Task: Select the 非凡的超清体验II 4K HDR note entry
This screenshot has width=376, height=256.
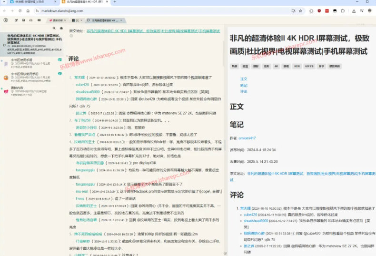Action: point(32,44)
